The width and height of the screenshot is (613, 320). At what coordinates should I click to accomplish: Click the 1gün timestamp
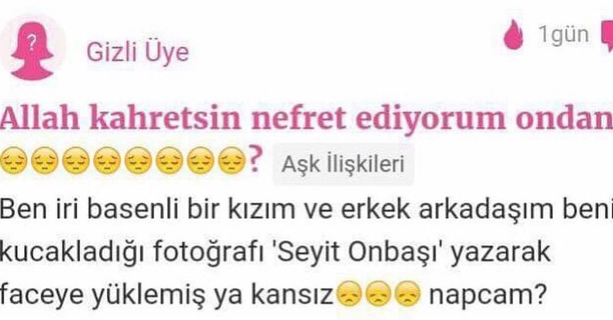pos(564,35)
